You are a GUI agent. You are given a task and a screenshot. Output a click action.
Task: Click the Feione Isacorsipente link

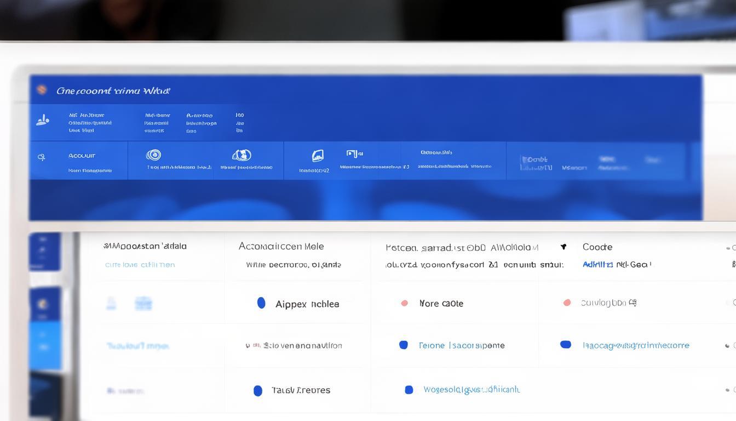[x=461, y=345]
